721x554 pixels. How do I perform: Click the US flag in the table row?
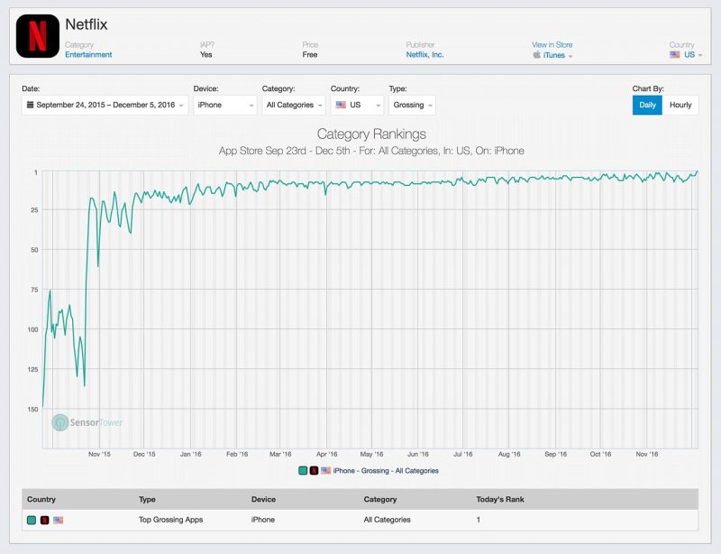pos(58,520)
